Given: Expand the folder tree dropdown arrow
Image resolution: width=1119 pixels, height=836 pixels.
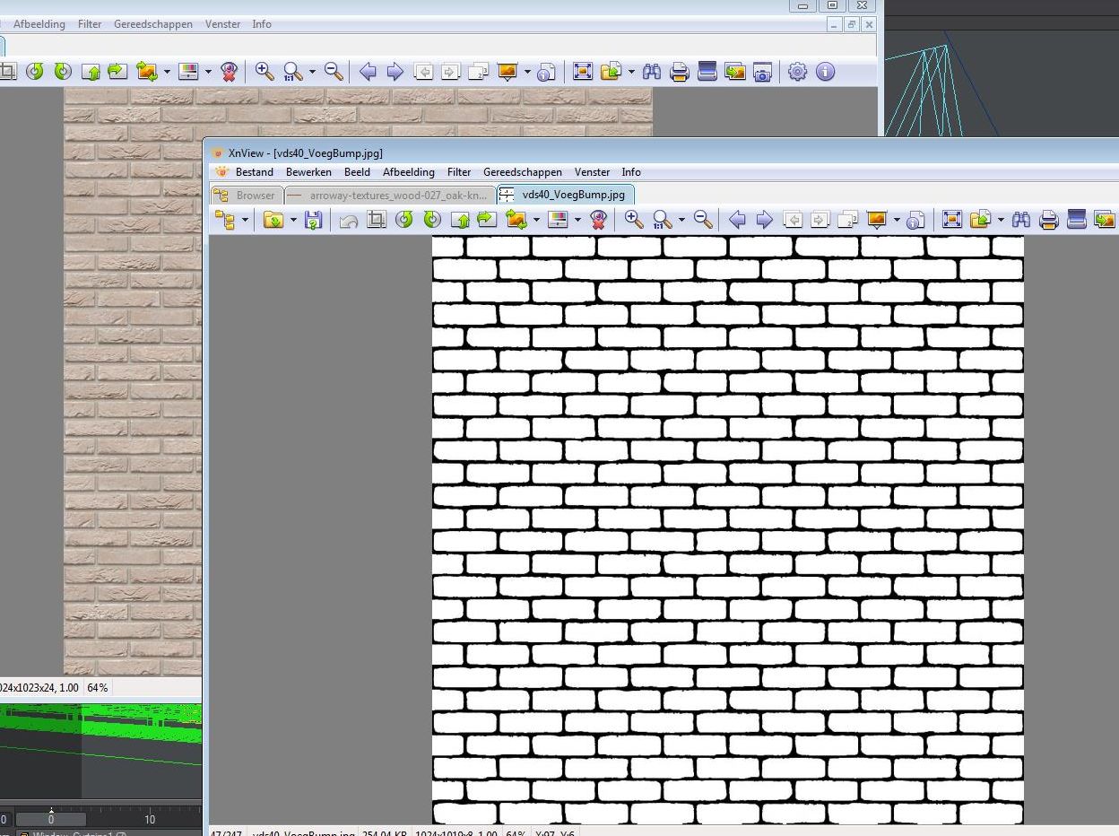Looking at the screenshot, I should (244, 220).
